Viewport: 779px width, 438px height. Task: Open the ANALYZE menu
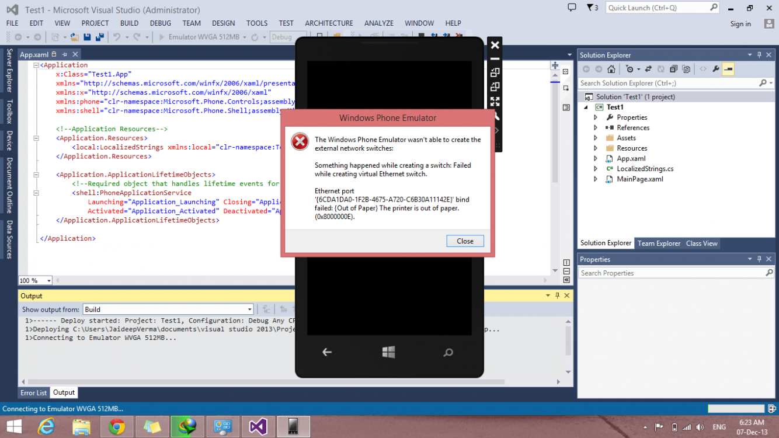pos(379,23)
